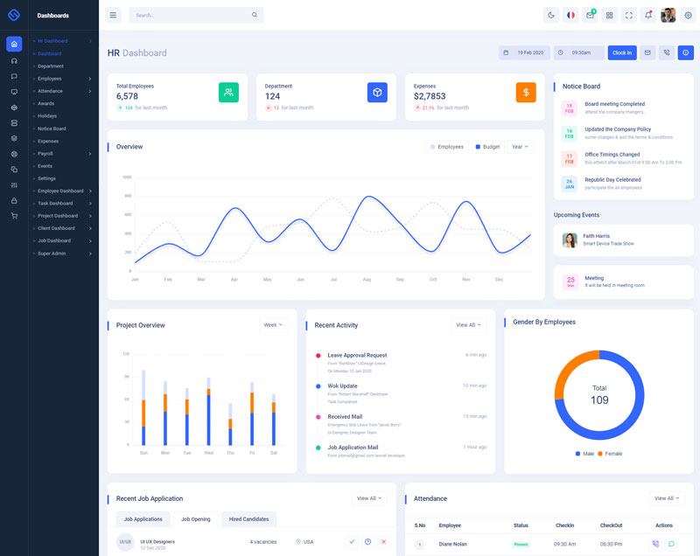Select Notice Board in the sidebar menu
The image size is (700, 556).
click(52, 129)
